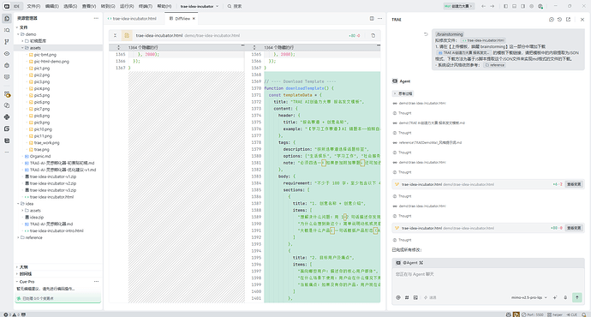Open editor more actions ellipsis
591x317 pixels.
[x=380, y=18]
